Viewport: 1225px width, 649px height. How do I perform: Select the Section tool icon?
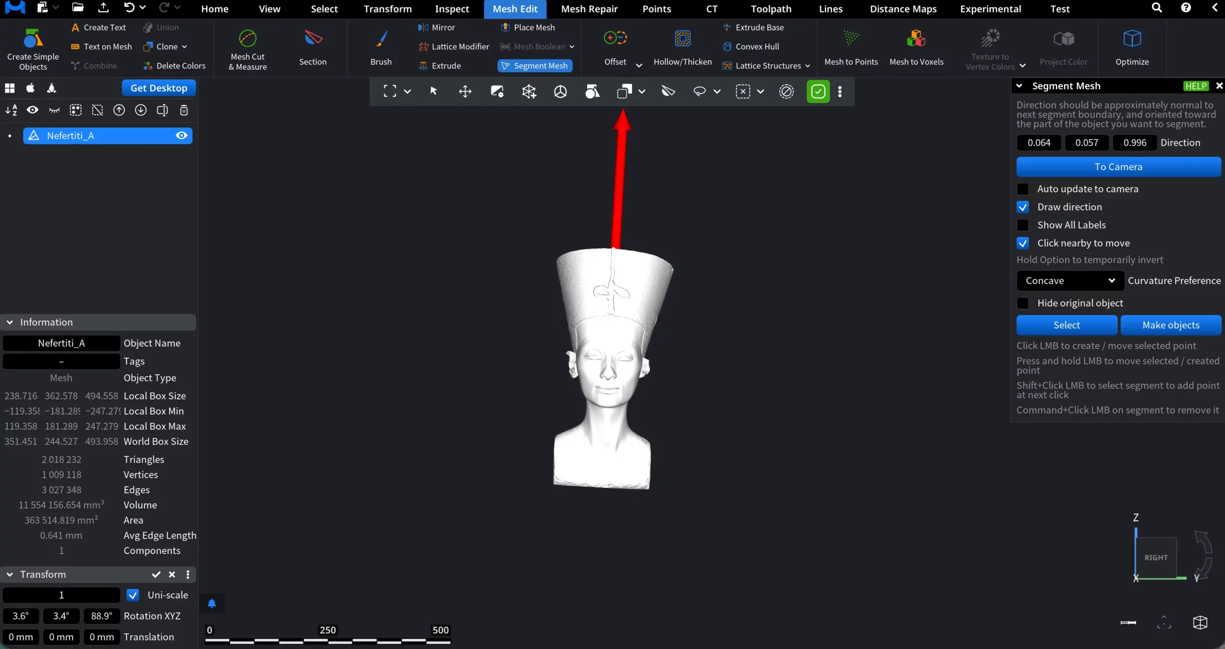313,39
